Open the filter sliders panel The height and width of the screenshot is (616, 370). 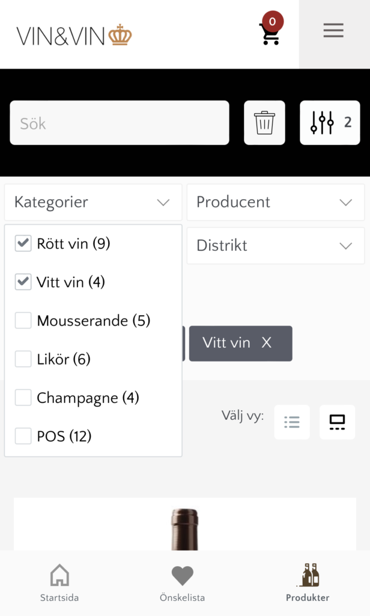(330, 123)
